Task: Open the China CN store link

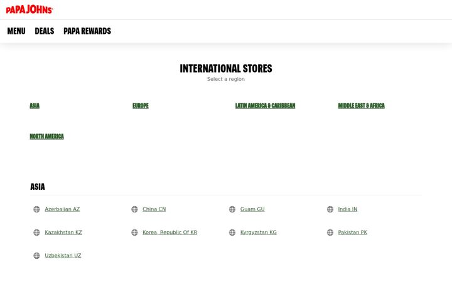Action: point(154,209)
